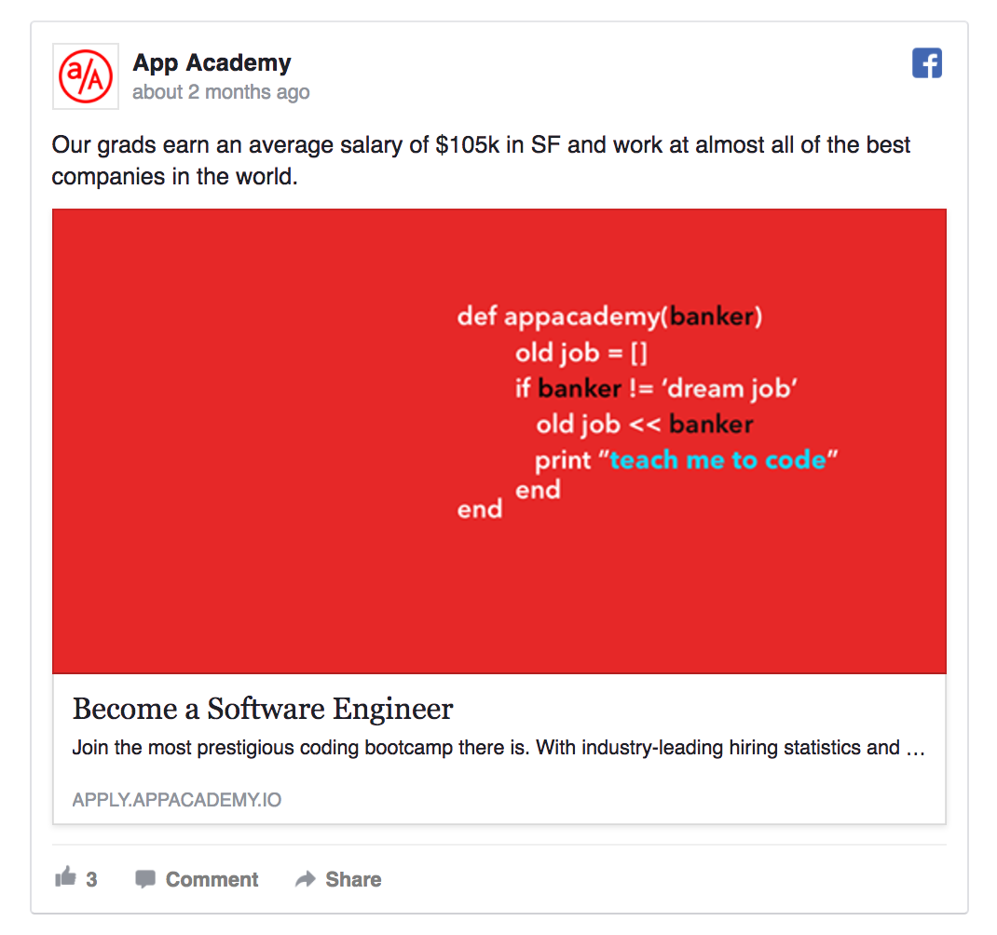Open the Facebook logo icon

[x=926, y=63]
